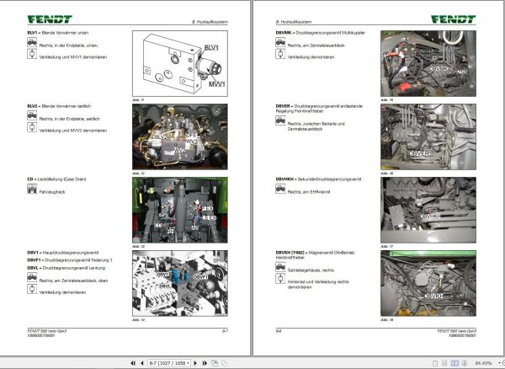The image size is (505, 369).
Task: Select the two-page facing view
Action: pyautogui.click(x=454, y=363)
